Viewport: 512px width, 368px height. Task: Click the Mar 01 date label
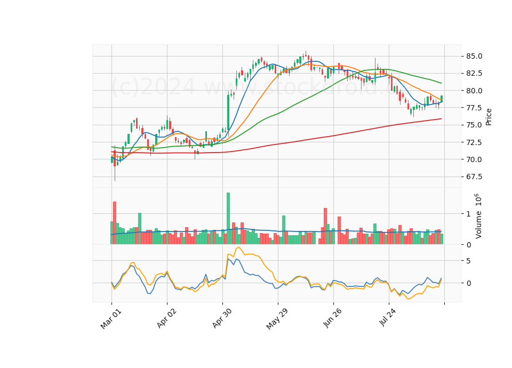[x=111, y=319]
